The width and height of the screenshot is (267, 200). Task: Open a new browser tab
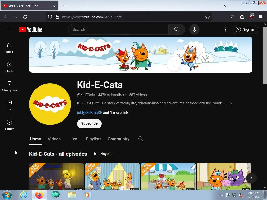click(64, 6)
